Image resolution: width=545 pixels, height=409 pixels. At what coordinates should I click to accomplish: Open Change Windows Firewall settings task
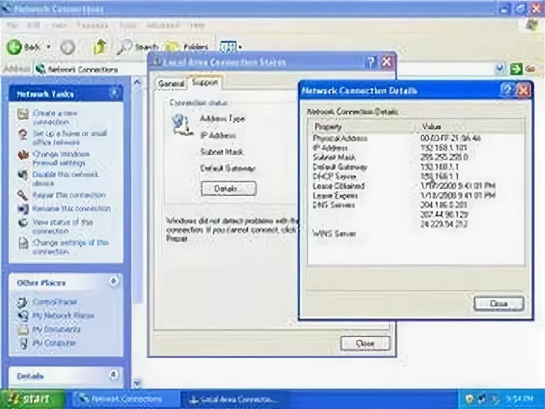61,158
